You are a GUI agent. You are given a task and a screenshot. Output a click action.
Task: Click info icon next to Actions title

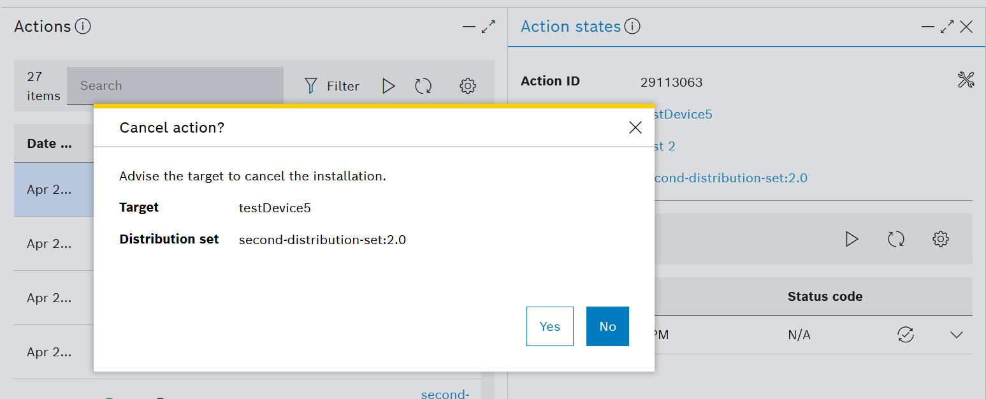tap(83, 27)
